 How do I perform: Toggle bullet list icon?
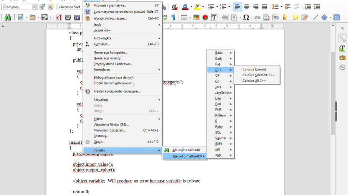(211, 7)
